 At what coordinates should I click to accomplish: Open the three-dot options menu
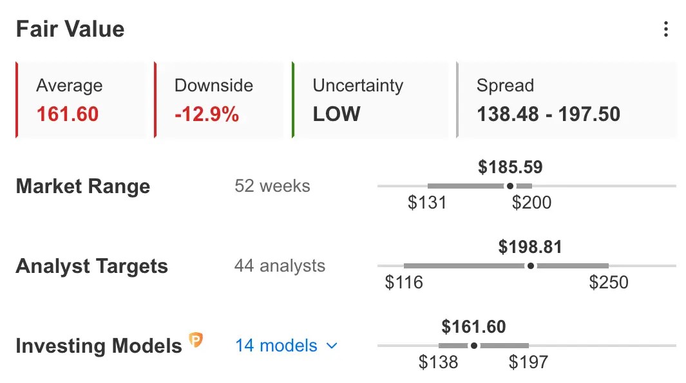pos(665,30)
